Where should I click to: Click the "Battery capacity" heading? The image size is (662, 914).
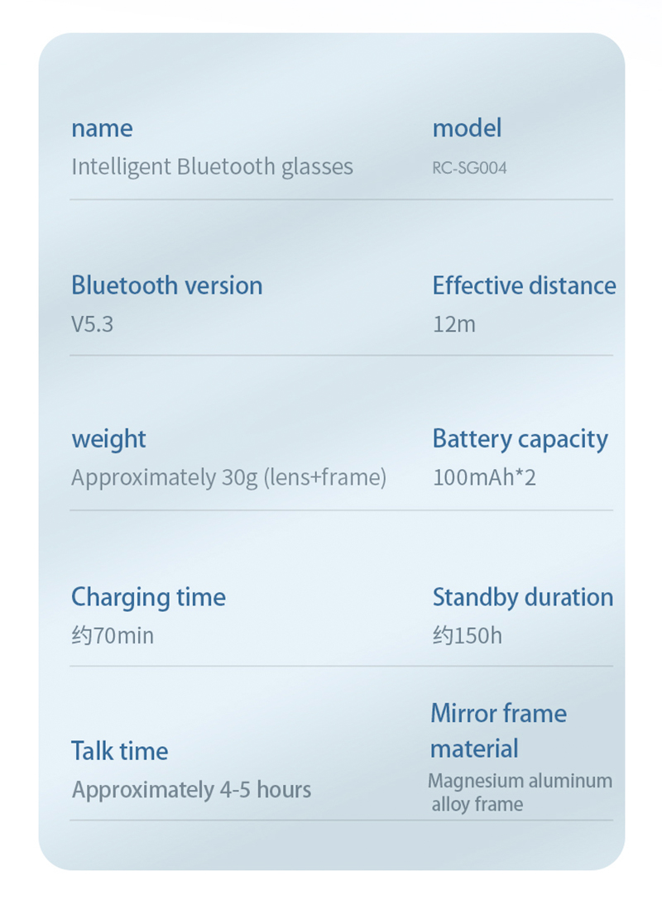click(x=520, y=439)
